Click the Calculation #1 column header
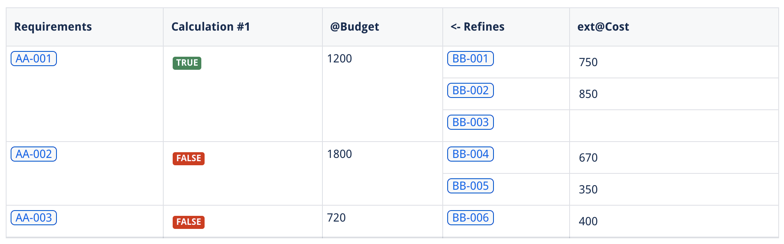 click(210, 27)
